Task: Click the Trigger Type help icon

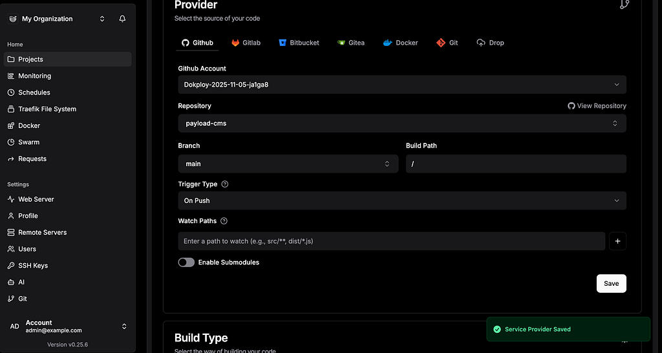Action: point(224,184)
